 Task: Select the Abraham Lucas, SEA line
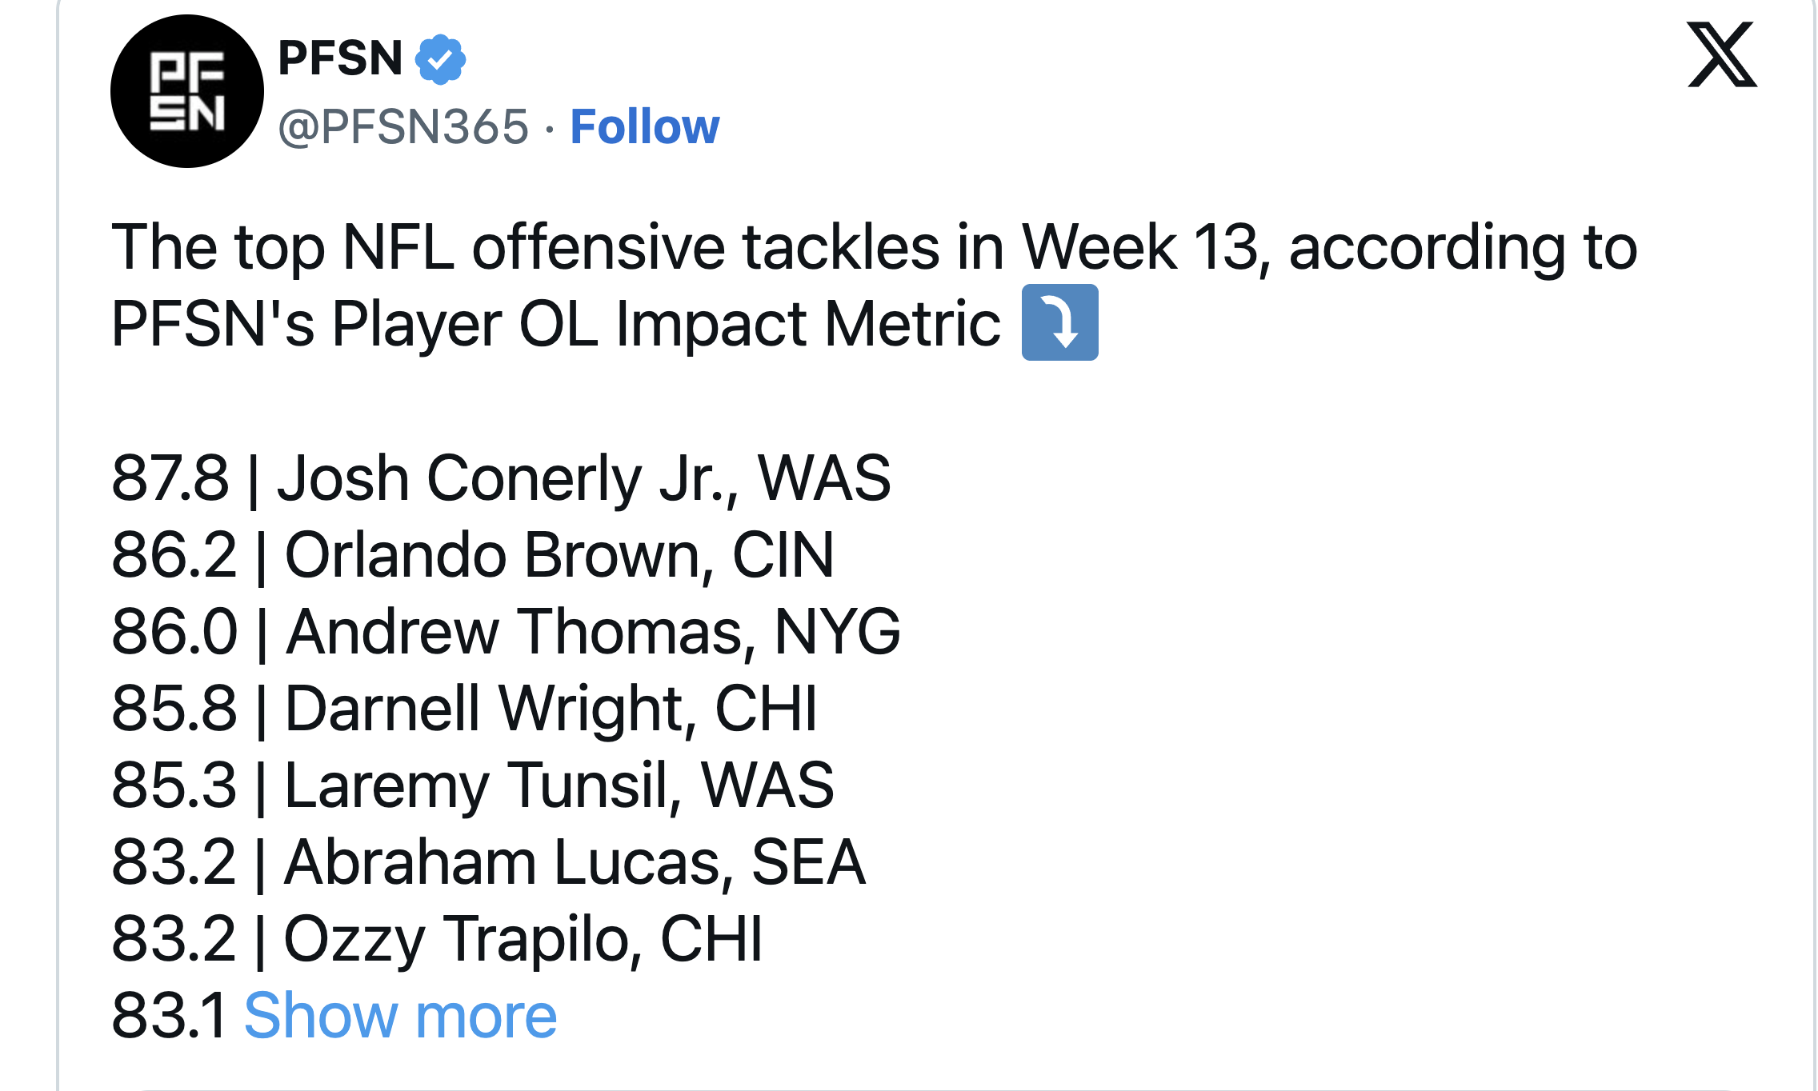coord(575,862)
